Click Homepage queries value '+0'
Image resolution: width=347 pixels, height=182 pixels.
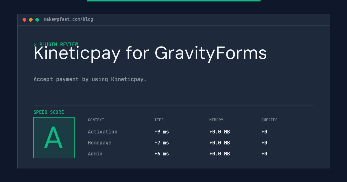[264, 143]
